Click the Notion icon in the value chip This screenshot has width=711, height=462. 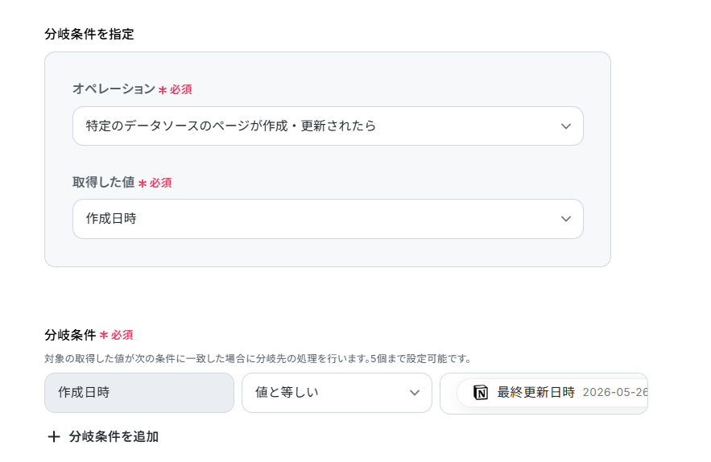[481, 392]
